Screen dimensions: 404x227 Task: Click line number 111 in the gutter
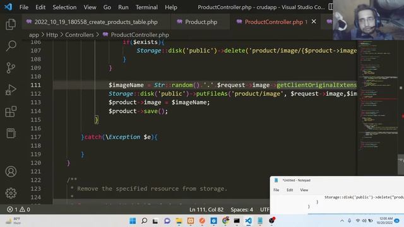[x=35, y=85]
